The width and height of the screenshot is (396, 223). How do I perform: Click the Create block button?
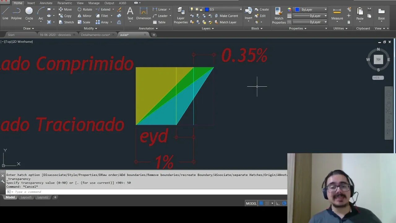pos(262,9)
